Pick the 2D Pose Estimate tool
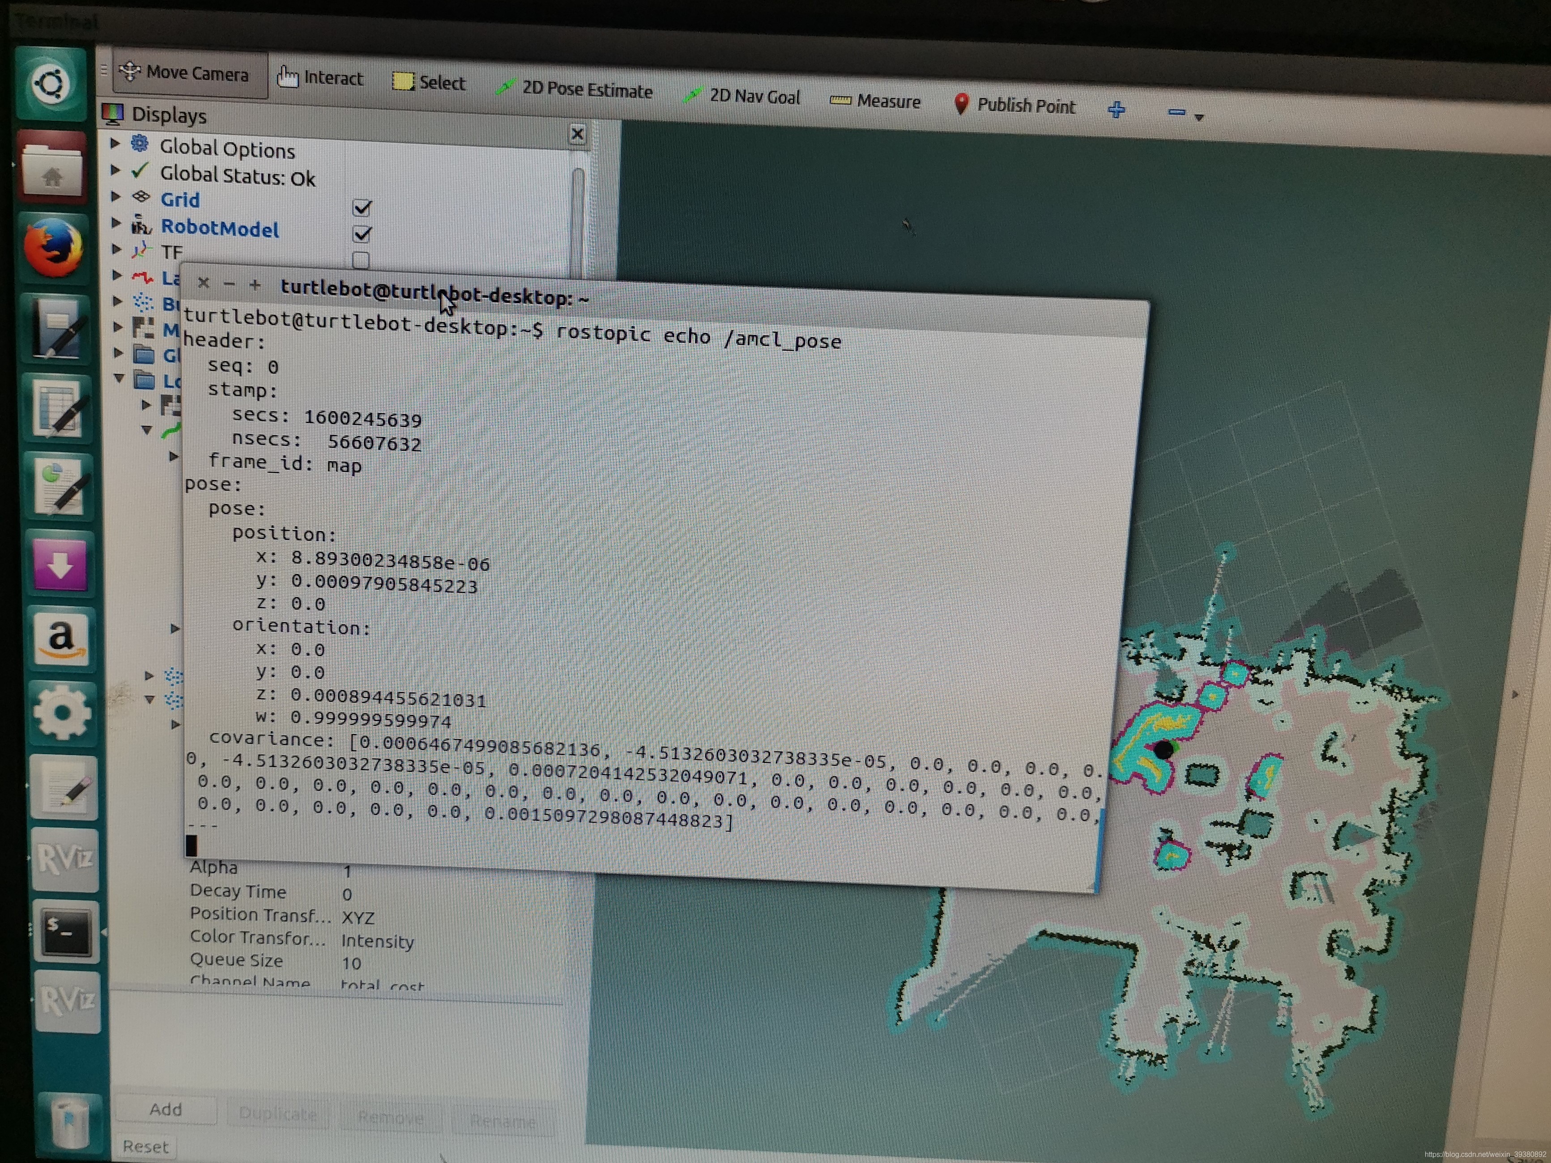This screenshot has height=1163, width=1551. (574, 90)
